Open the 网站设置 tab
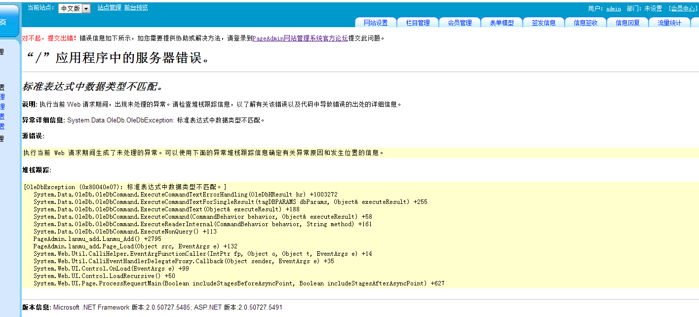This screenshot has height=317, width=699. [x=376, y=23]
